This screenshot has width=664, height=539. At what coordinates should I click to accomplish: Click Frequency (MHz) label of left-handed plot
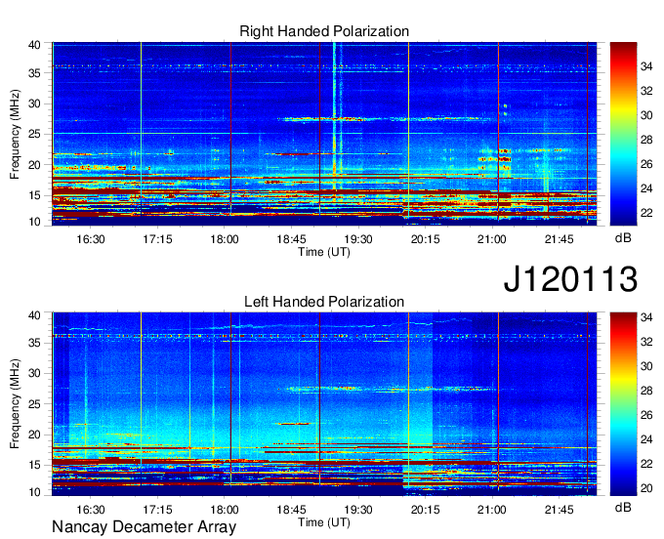tap(15, 404)
